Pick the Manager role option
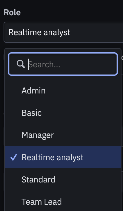The height and width of the screenshot is (211, 123). click(63, 135)
